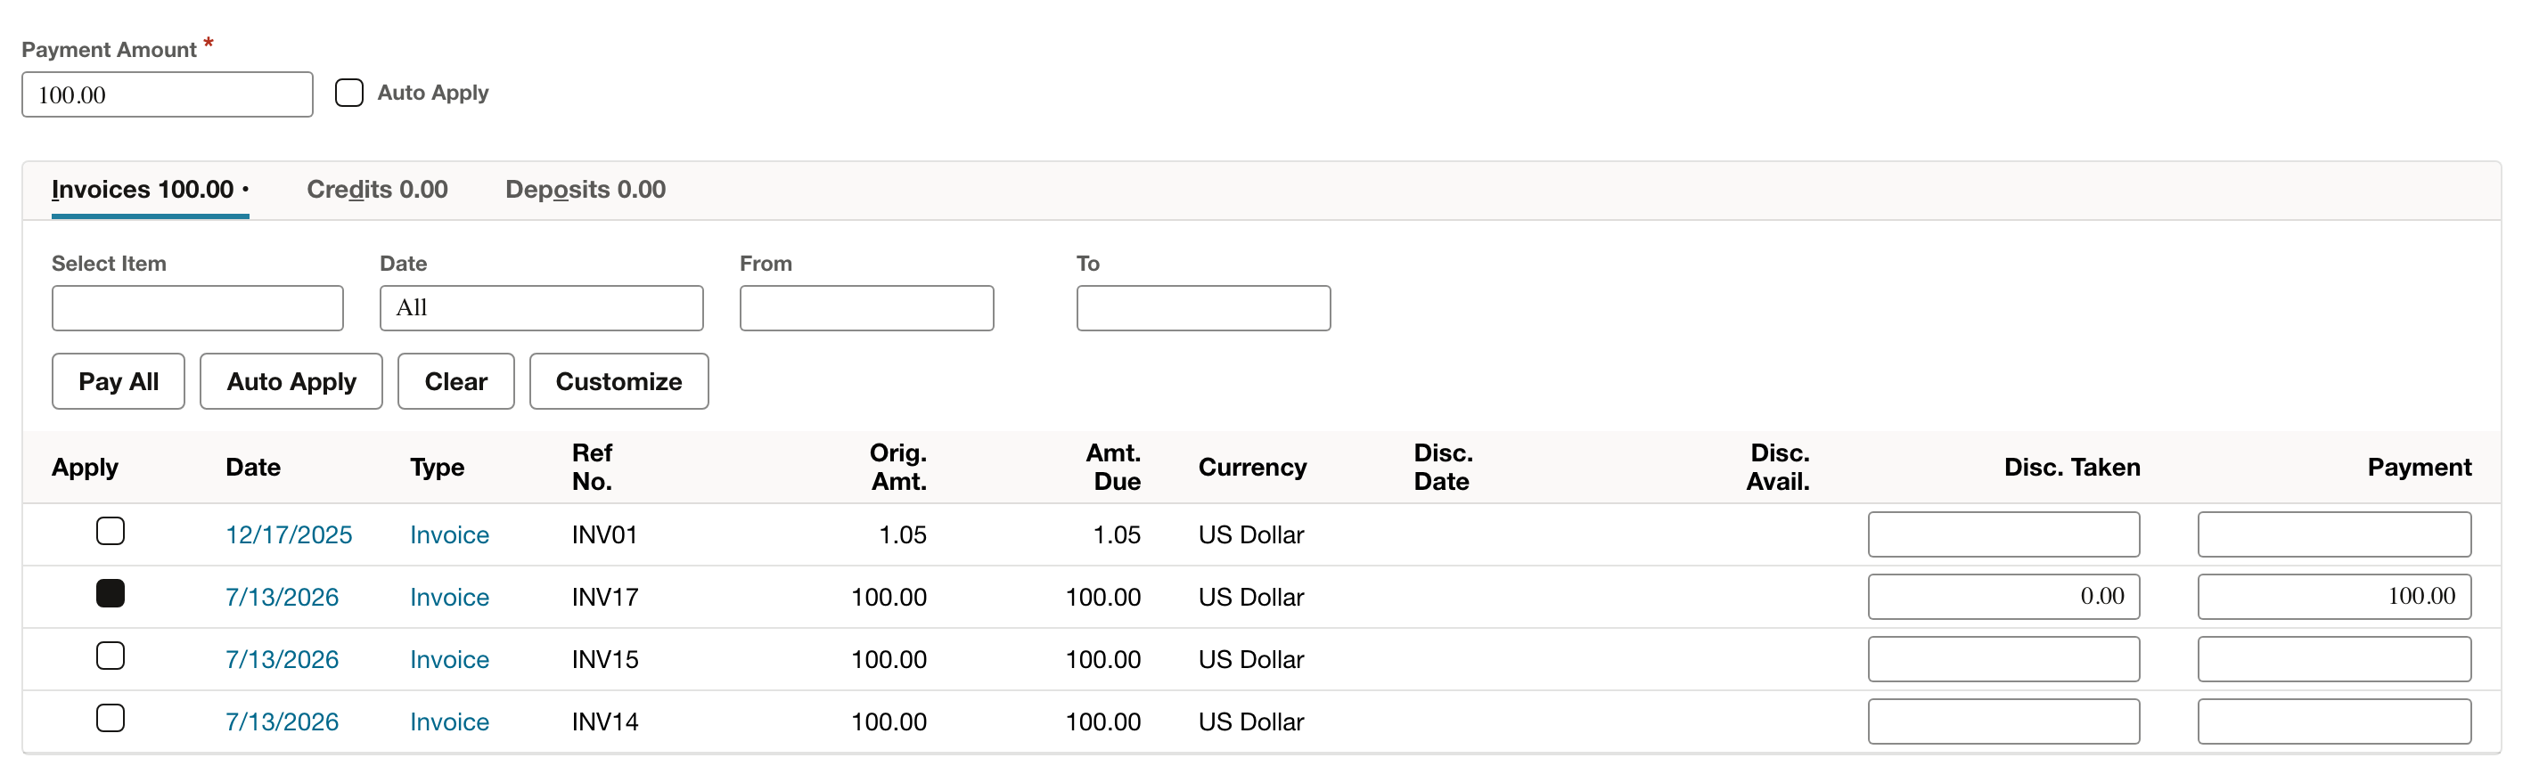Click the Payment field for INV14
The width and height of the screenshot is (2531, 766).
2333,721
